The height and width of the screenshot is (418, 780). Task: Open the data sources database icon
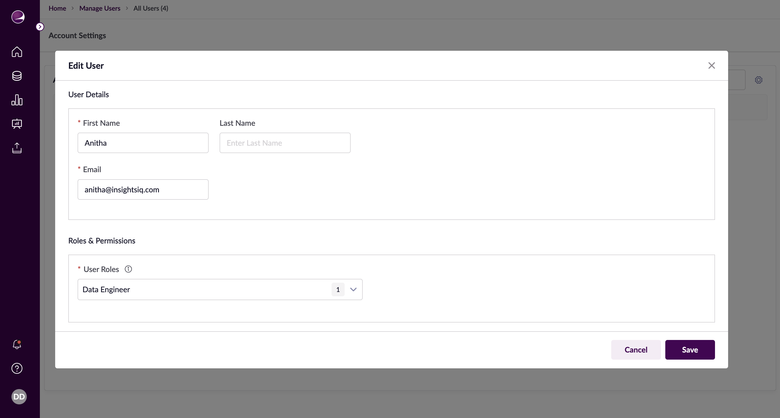[x=17, y=76]
